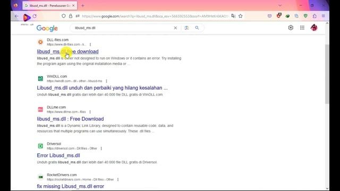340x191 pixels.
Task: Select the libusd_ms.dll browser tab
Action: [49, 6]
